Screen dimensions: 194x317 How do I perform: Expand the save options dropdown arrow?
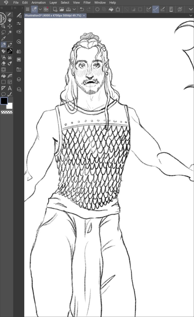pyautogui.click(x=74, y=9)
